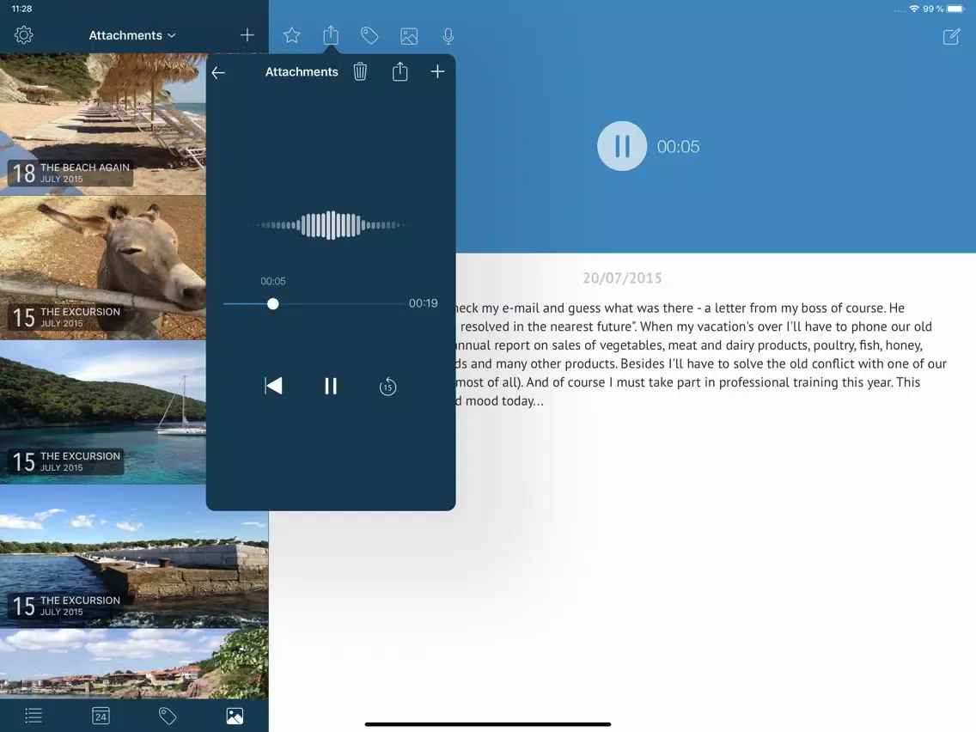The height and width of the screenshot is (732, 976).
Task: Open settings with the gear icon
Action: click(24, 35)
